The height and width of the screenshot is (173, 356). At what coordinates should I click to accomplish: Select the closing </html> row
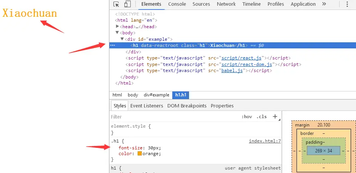[x=124, y=83]
